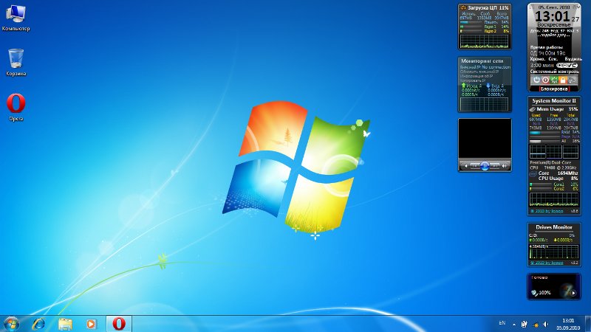The height and width of the screenshot is (332, 591).
Task: Open Windows Explorer from the taskbar
Action: point(65,324)
